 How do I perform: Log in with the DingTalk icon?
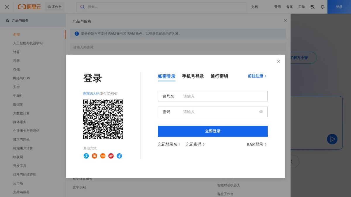pyautogui.click(x=119, y=156)
